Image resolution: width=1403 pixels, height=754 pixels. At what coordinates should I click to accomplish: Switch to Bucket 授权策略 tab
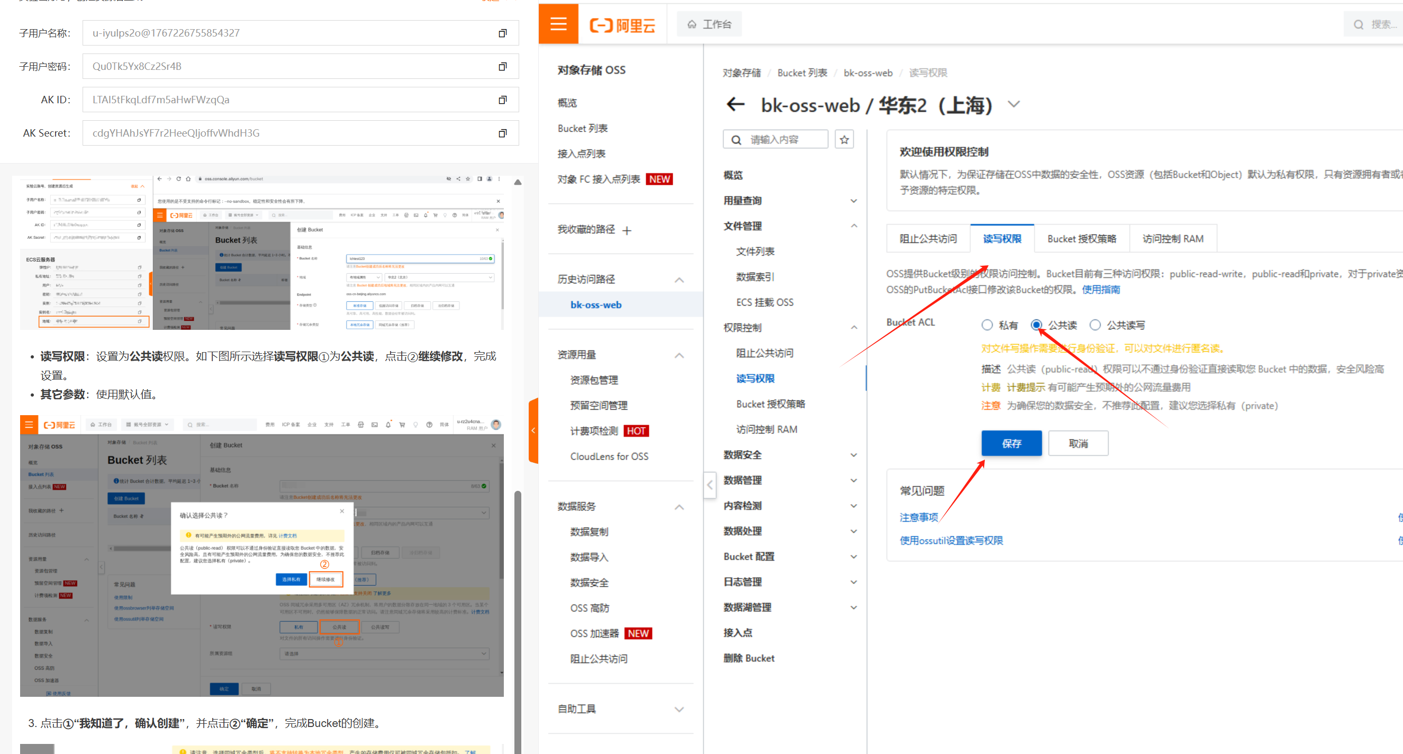[x=1081, y=239]
